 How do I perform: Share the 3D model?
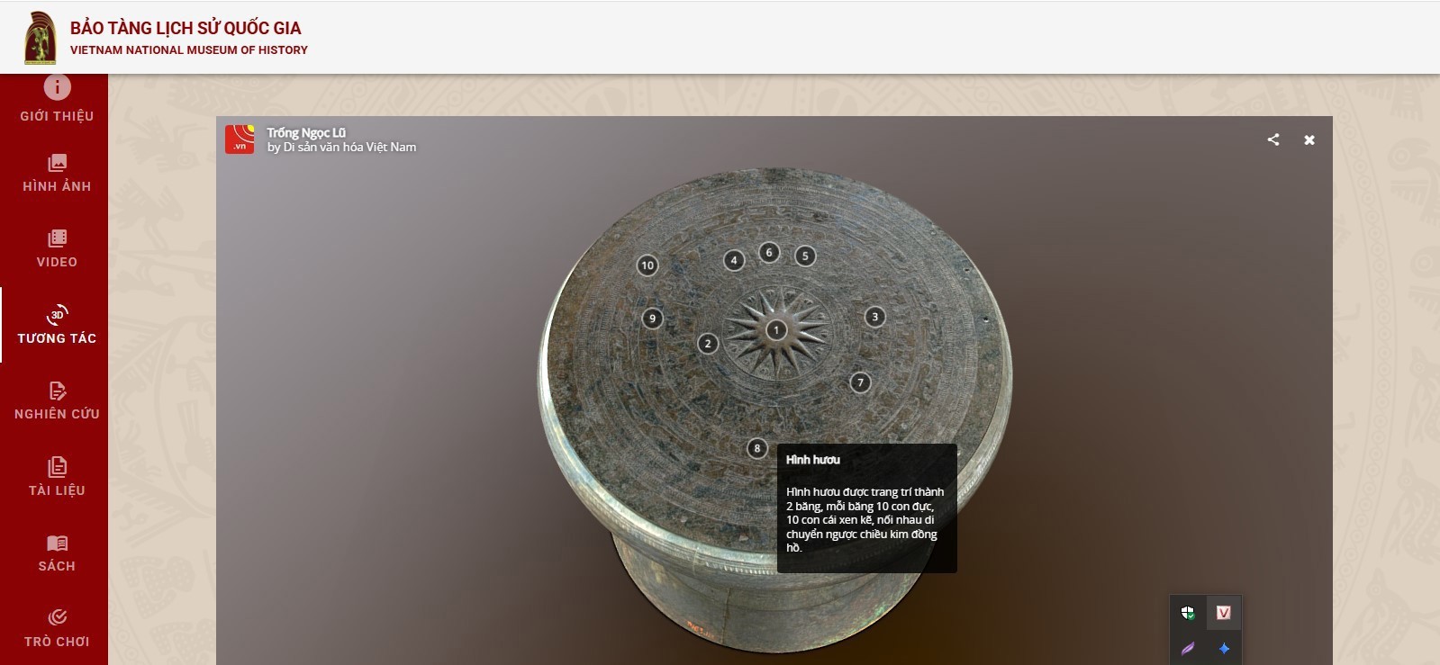pyautogui.click(x=1272, y=139)
